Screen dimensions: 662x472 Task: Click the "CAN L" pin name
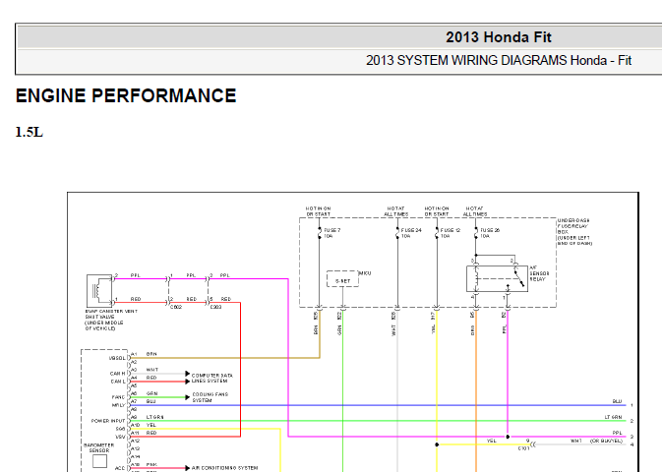tap(118, 382)
